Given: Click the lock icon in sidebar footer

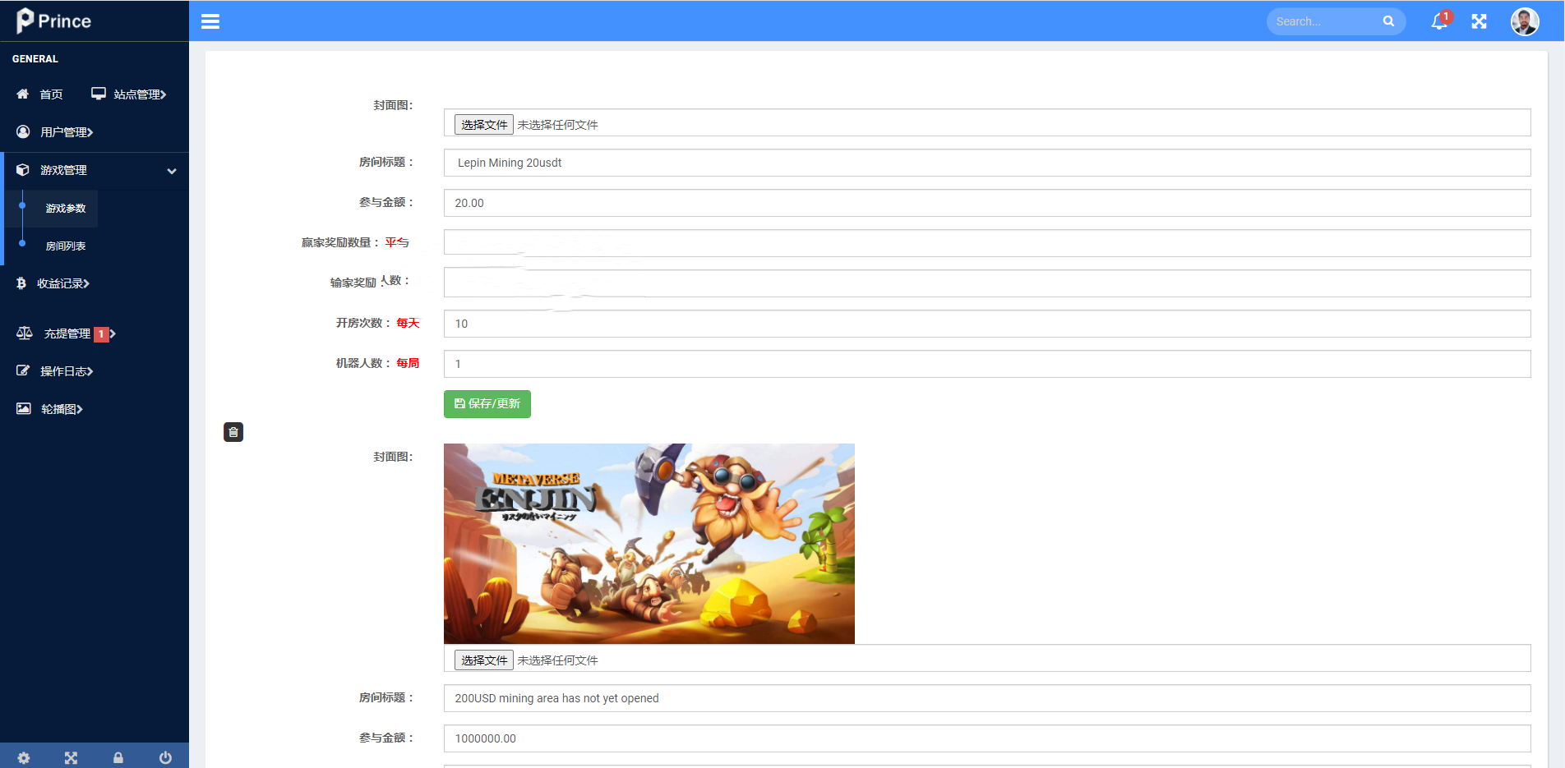Looking at the screenshot, I should pos(118,757).
